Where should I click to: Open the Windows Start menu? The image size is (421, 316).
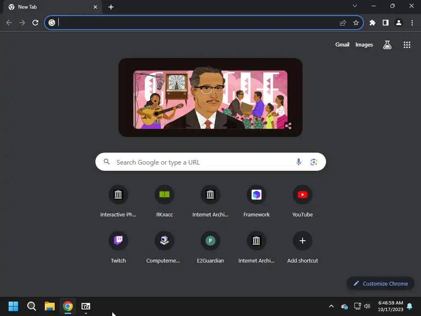[x=13, y=306]
